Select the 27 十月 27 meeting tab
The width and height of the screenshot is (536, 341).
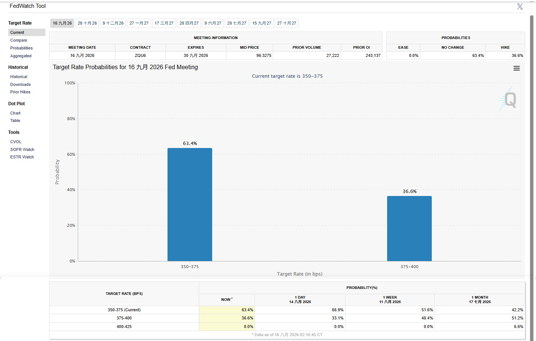tap(287, 23)
